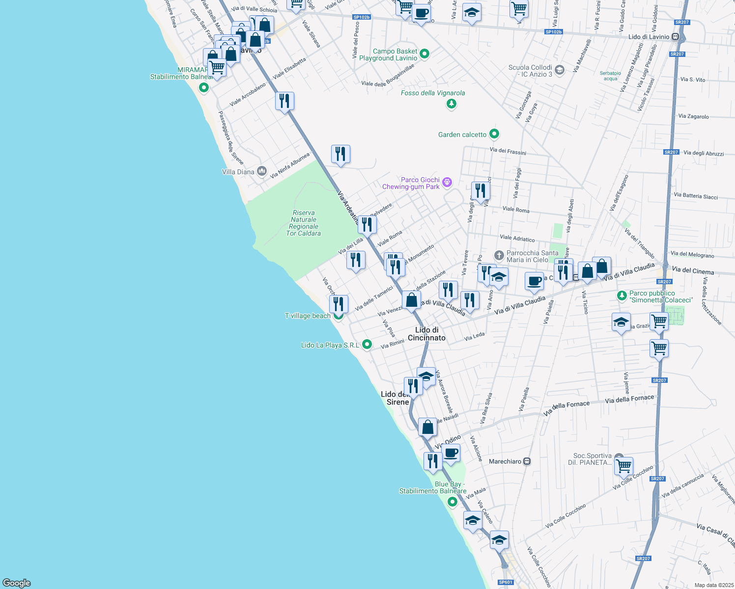The width and height of the screenshot is (735, 589).
Task: Open the school marker near Via Po
Action: point(499,278)
